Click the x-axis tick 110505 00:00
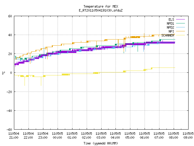This screenshot has width=194, height=146. click(x=57, y=136)
